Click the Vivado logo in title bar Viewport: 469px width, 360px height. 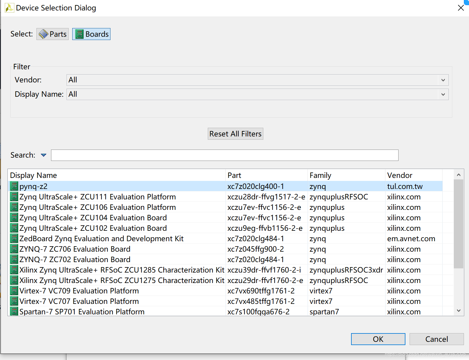point(9,8)
